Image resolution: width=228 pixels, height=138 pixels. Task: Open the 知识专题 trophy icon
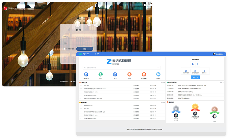[144, 74]
